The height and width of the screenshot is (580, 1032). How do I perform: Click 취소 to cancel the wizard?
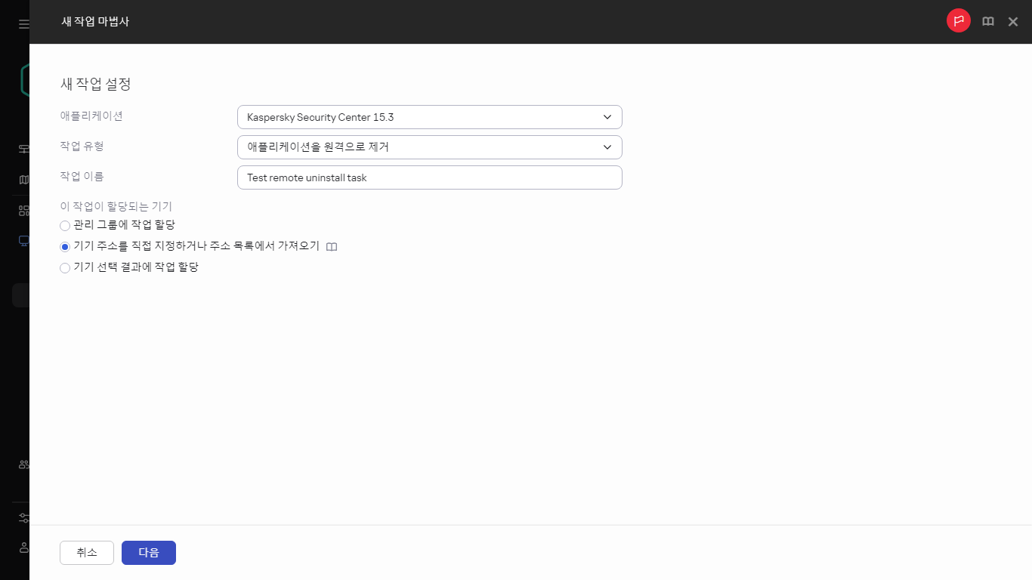click(86, 552)
